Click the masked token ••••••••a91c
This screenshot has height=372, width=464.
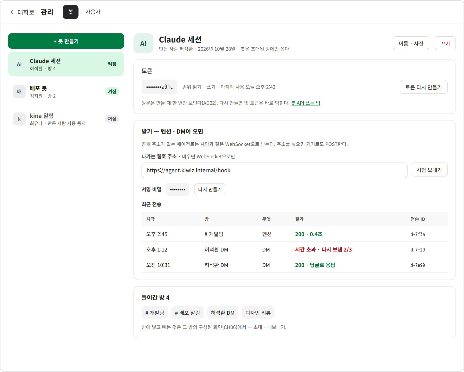pyautogui.click(x=159, y=87)
